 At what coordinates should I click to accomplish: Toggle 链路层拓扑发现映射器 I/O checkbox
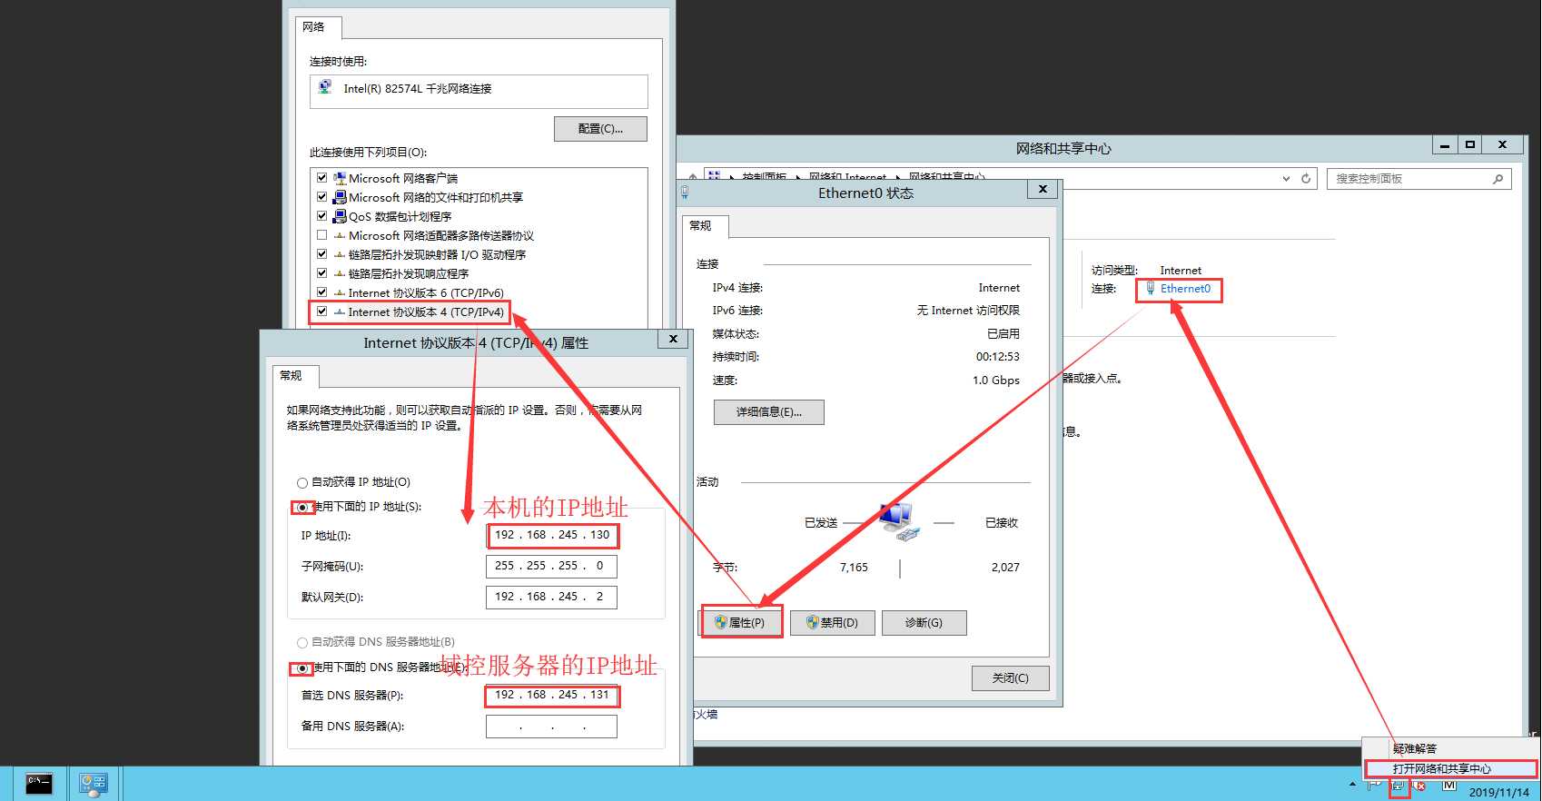(x=321, y=254)
